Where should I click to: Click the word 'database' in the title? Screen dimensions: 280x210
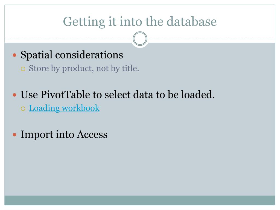[192, 22]
